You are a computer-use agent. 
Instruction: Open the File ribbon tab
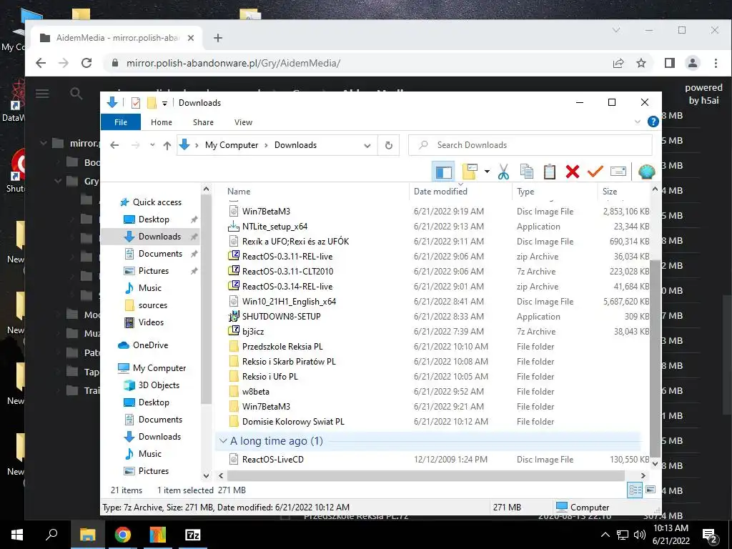120,122
